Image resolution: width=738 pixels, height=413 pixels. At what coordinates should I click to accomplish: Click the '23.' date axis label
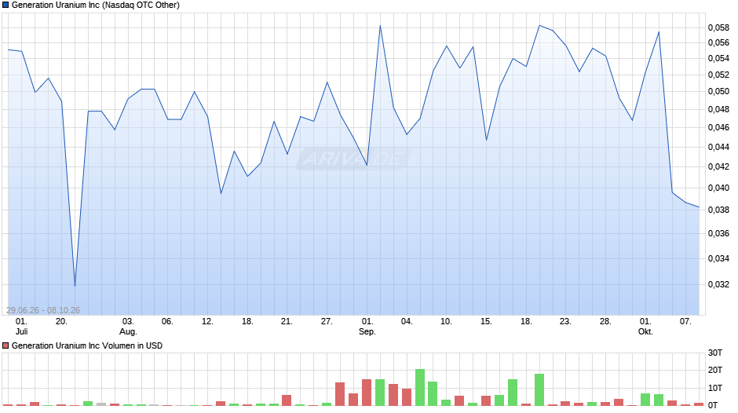pyautogui.click(x=565, y=322)
